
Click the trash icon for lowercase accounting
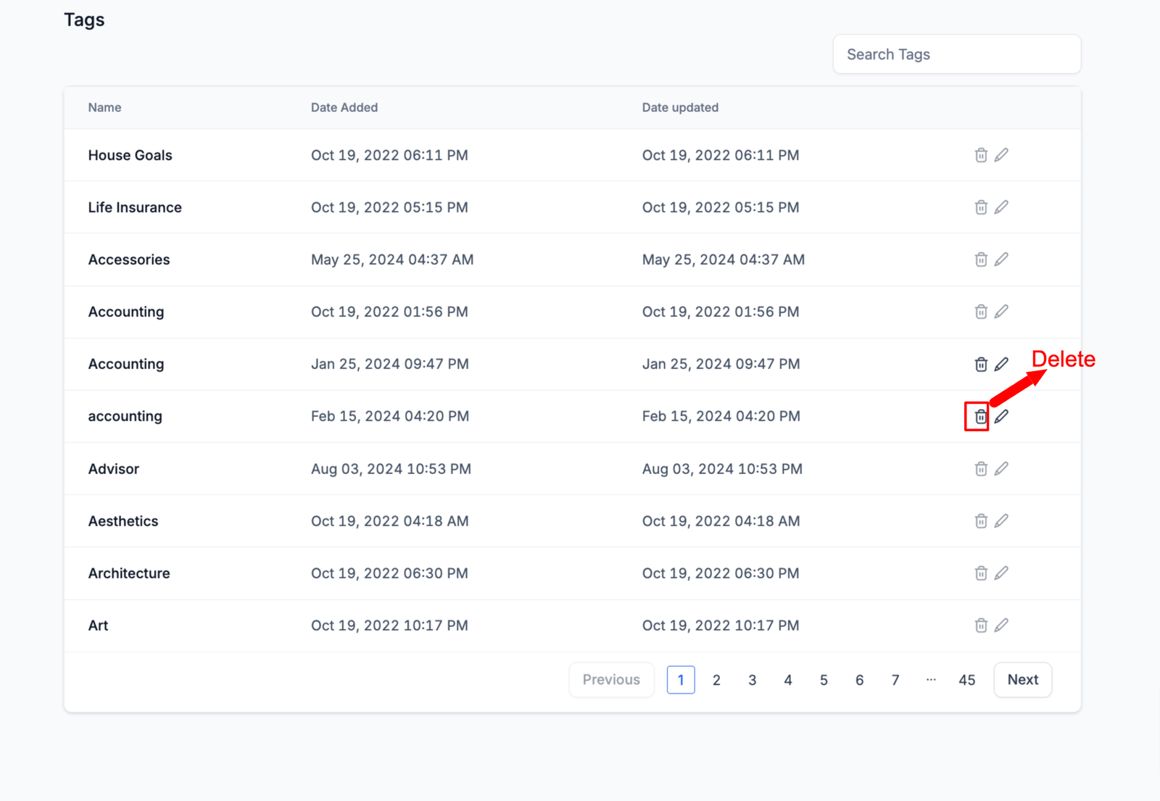click(980, 417)
